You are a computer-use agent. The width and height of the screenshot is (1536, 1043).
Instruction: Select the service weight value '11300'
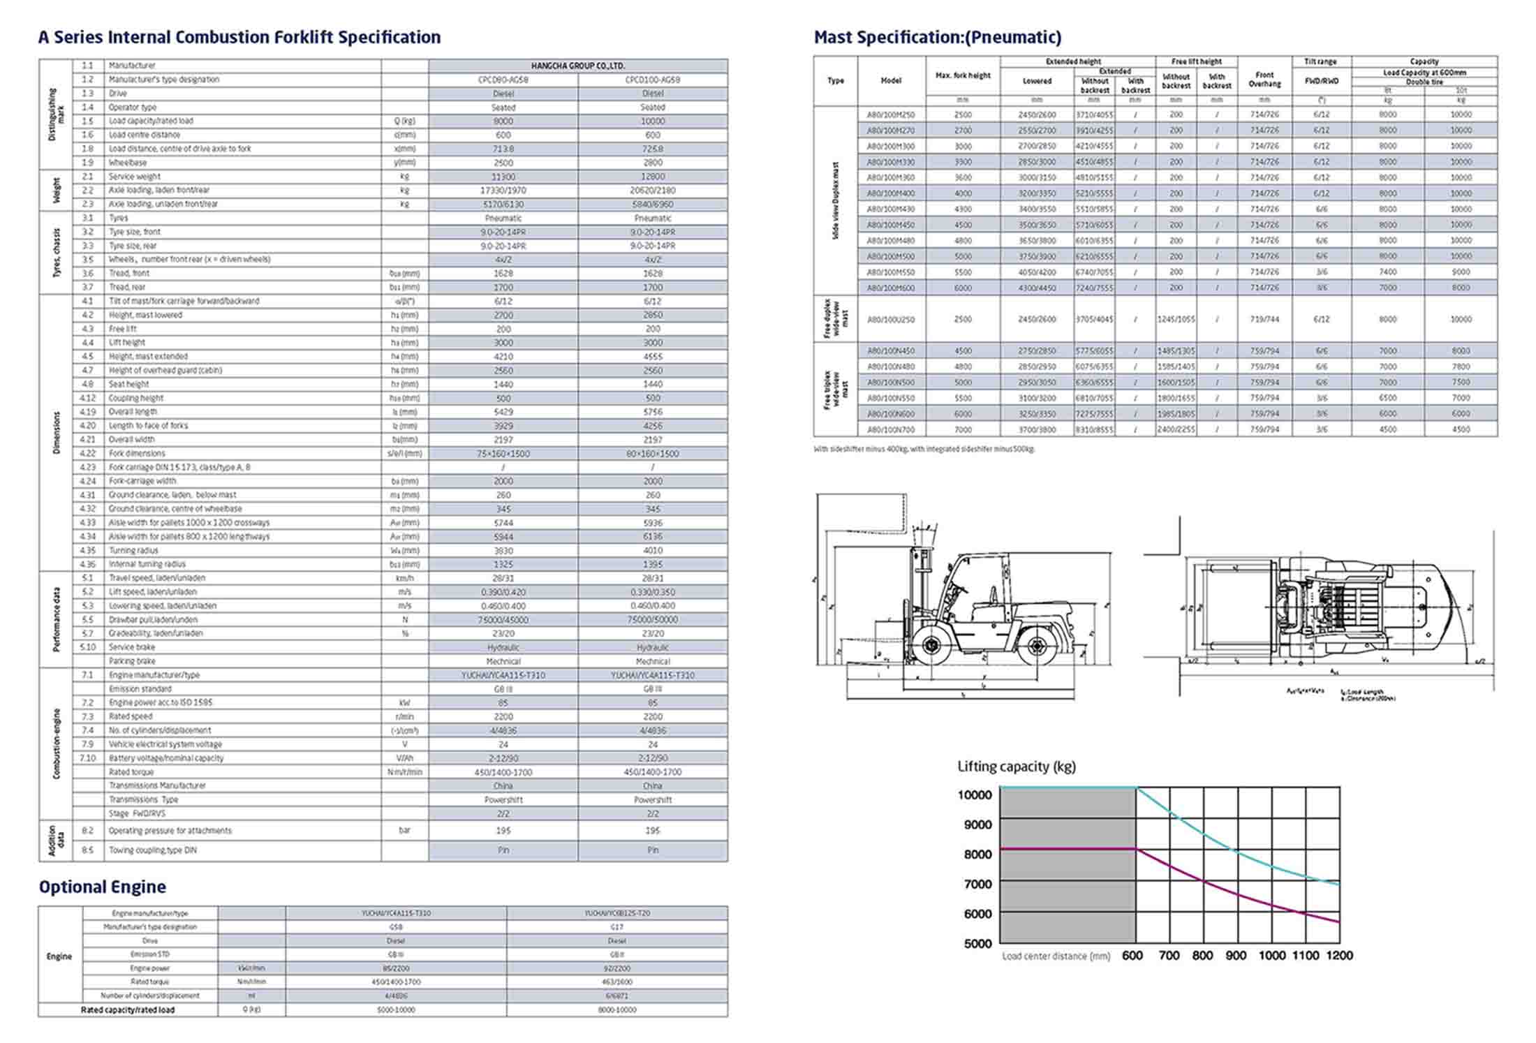(503, 177)
